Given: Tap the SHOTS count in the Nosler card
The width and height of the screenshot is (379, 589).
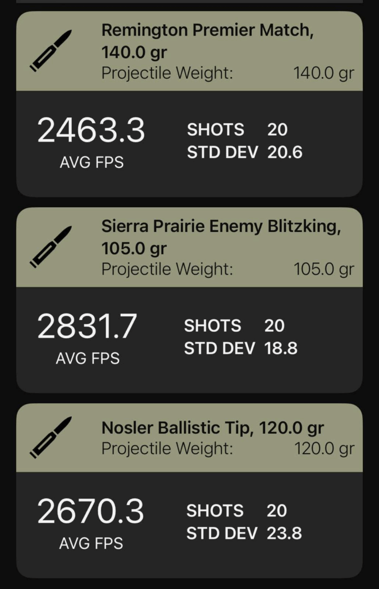Looking at the screenshot, I should [x=277, y=511].
